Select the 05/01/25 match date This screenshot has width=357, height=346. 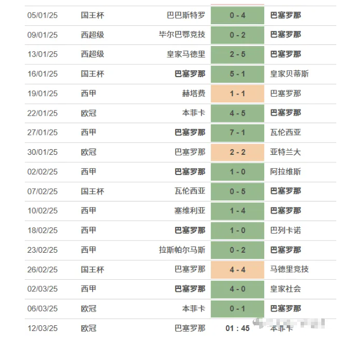(x=43, y=15)
